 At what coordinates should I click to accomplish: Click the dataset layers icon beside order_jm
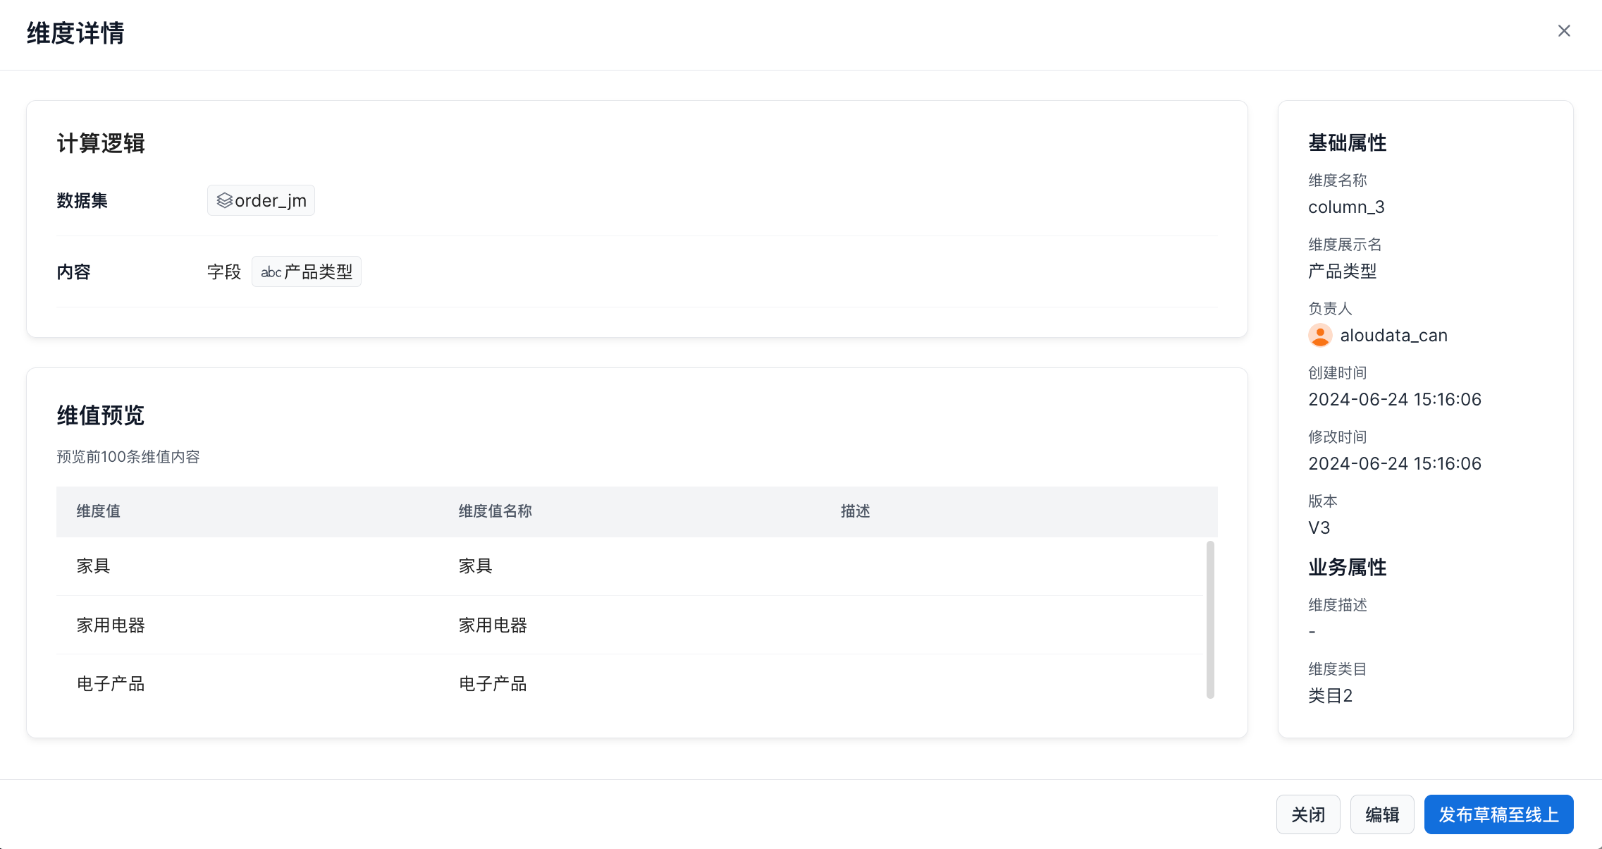[224, 201]
